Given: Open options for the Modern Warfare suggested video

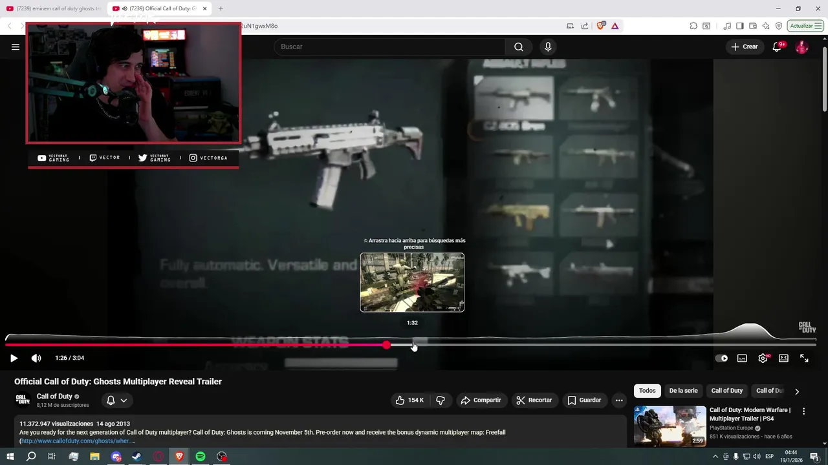Looking at the screenshot, I should (x=804, y=411).
